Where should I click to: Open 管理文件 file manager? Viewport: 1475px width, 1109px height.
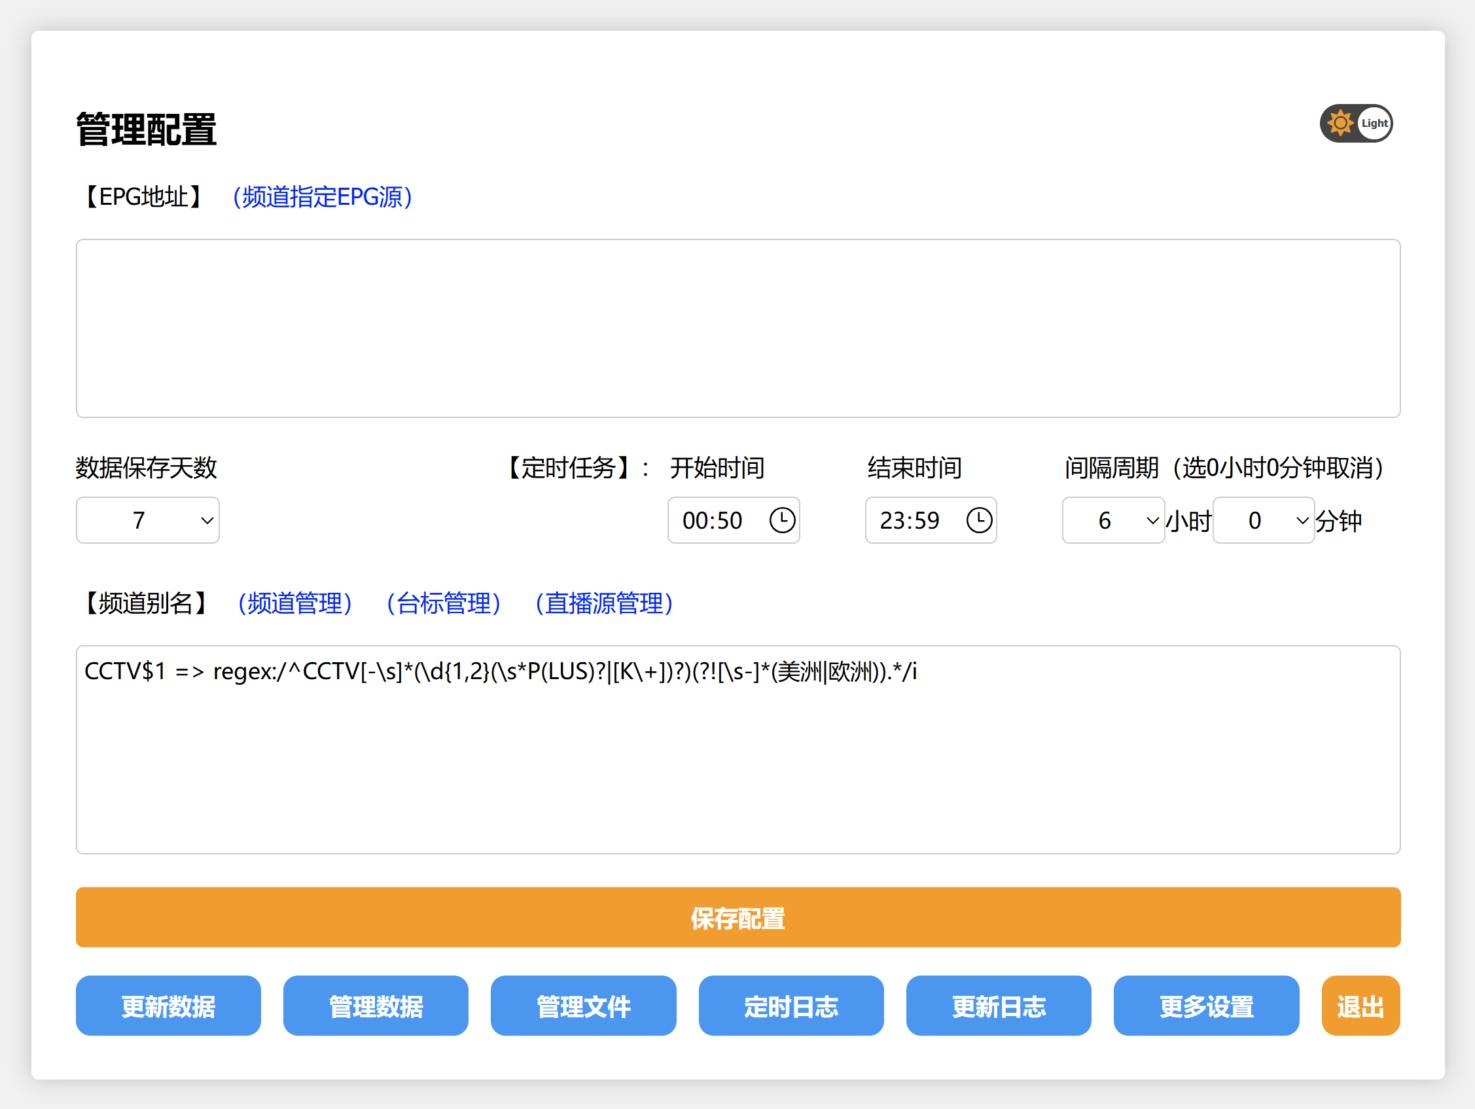coord(584,1006)
